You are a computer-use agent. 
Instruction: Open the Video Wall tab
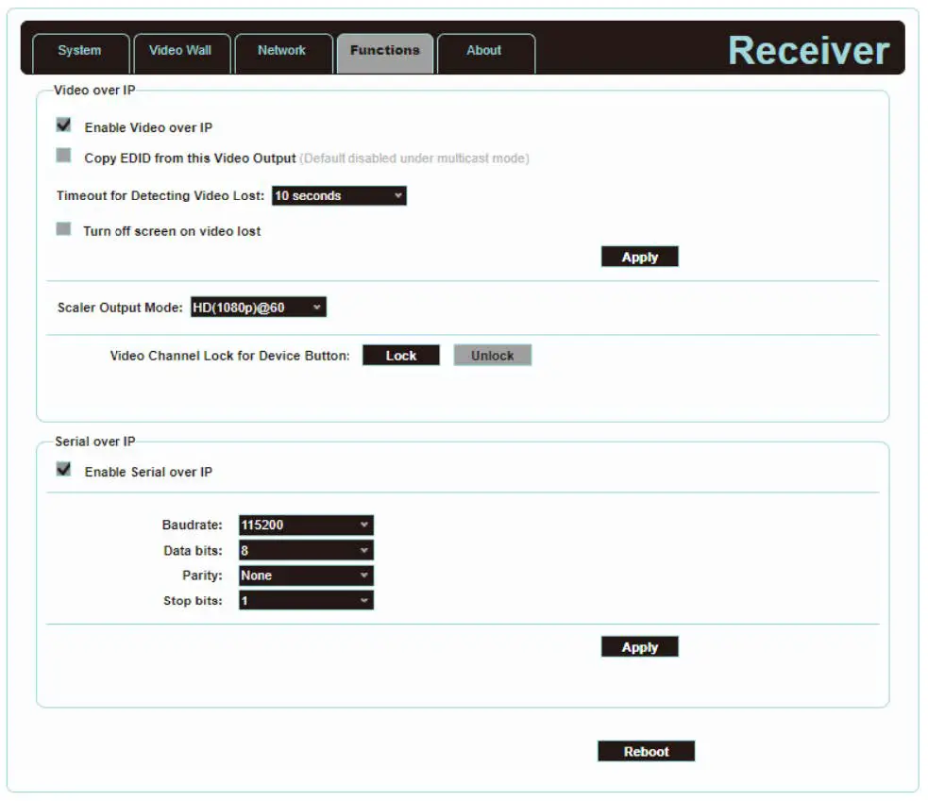click(x=181, y=51)
